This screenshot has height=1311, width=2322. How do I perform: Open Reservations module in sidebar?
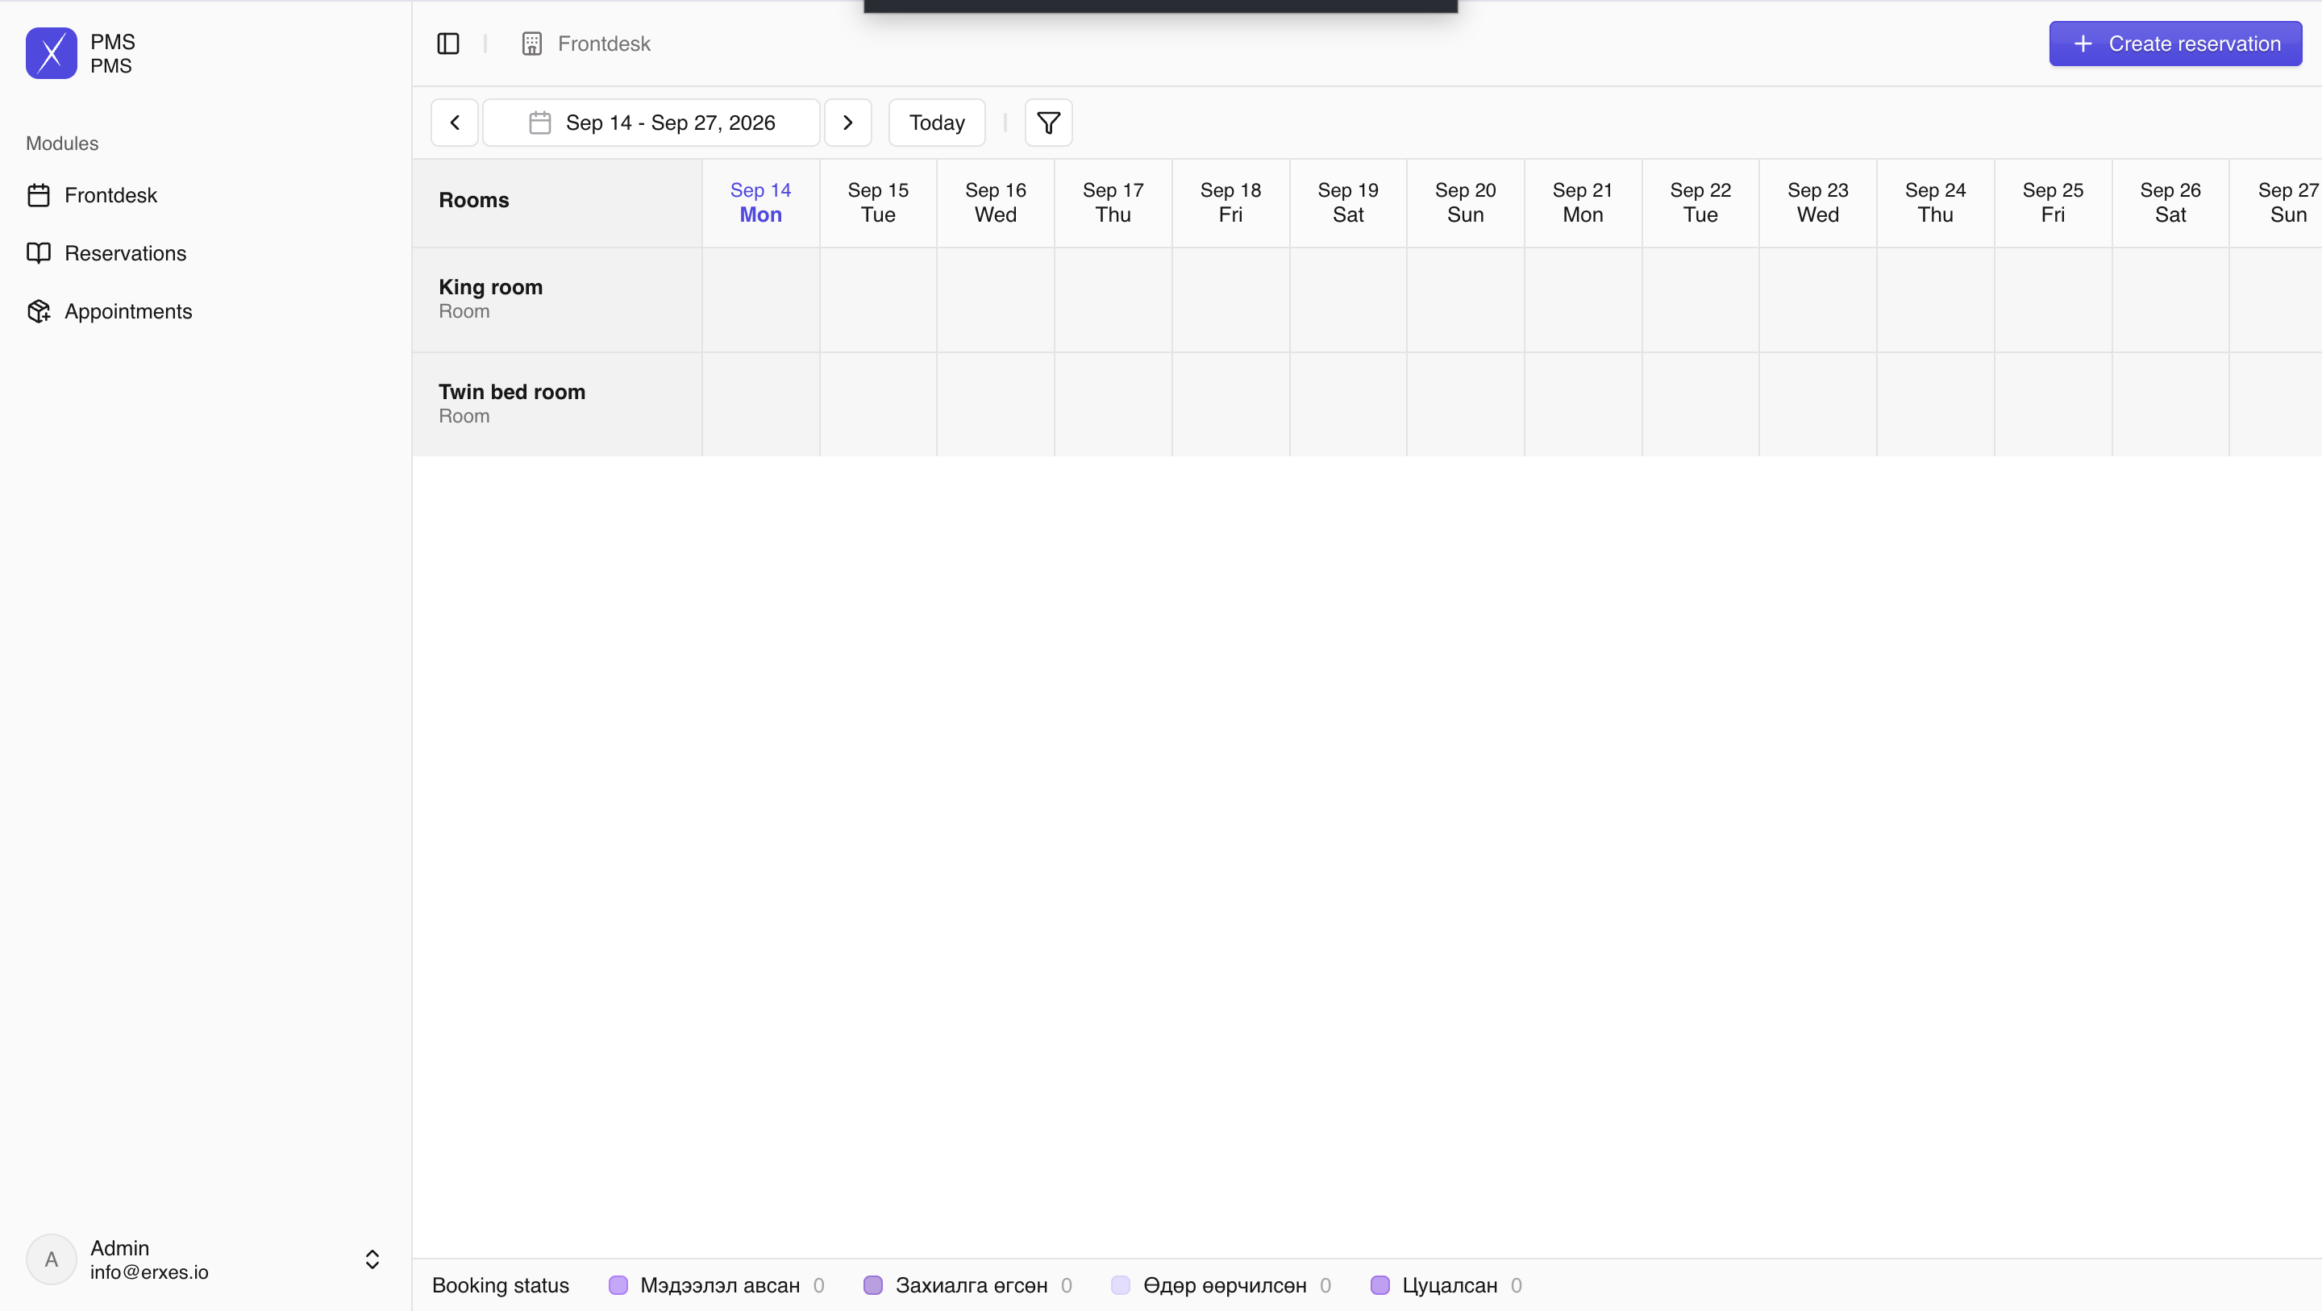tap(206, 253)
